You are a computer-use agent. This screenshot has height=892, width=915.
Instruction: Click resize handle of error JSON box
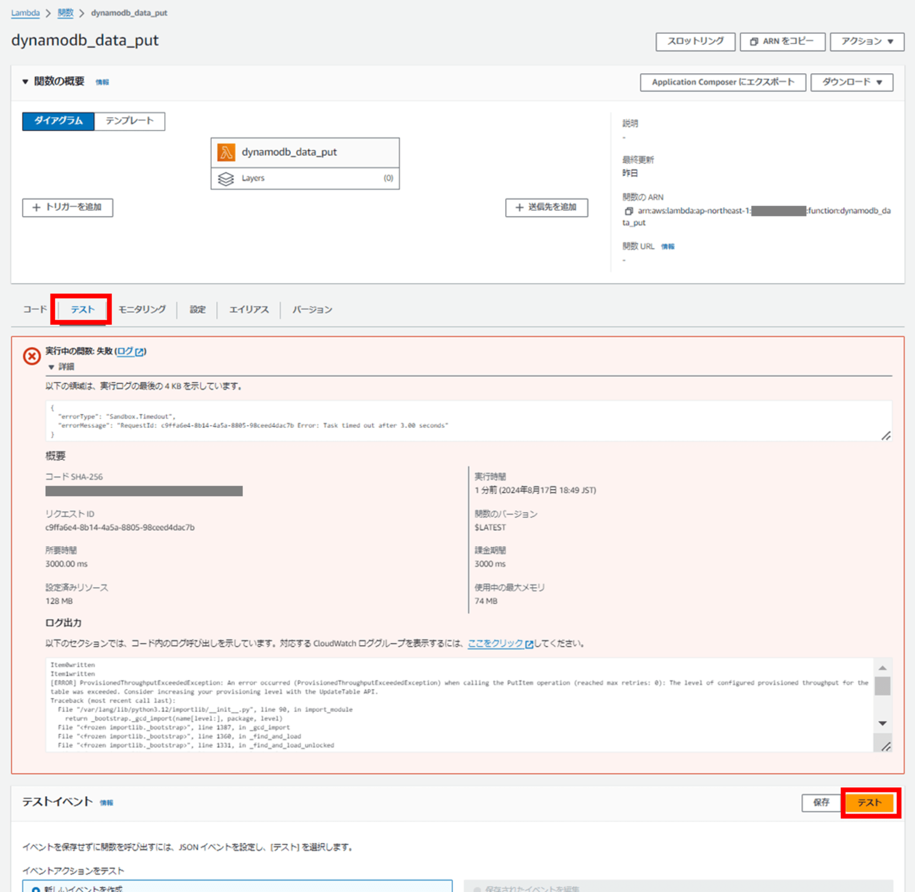[885, 436]
